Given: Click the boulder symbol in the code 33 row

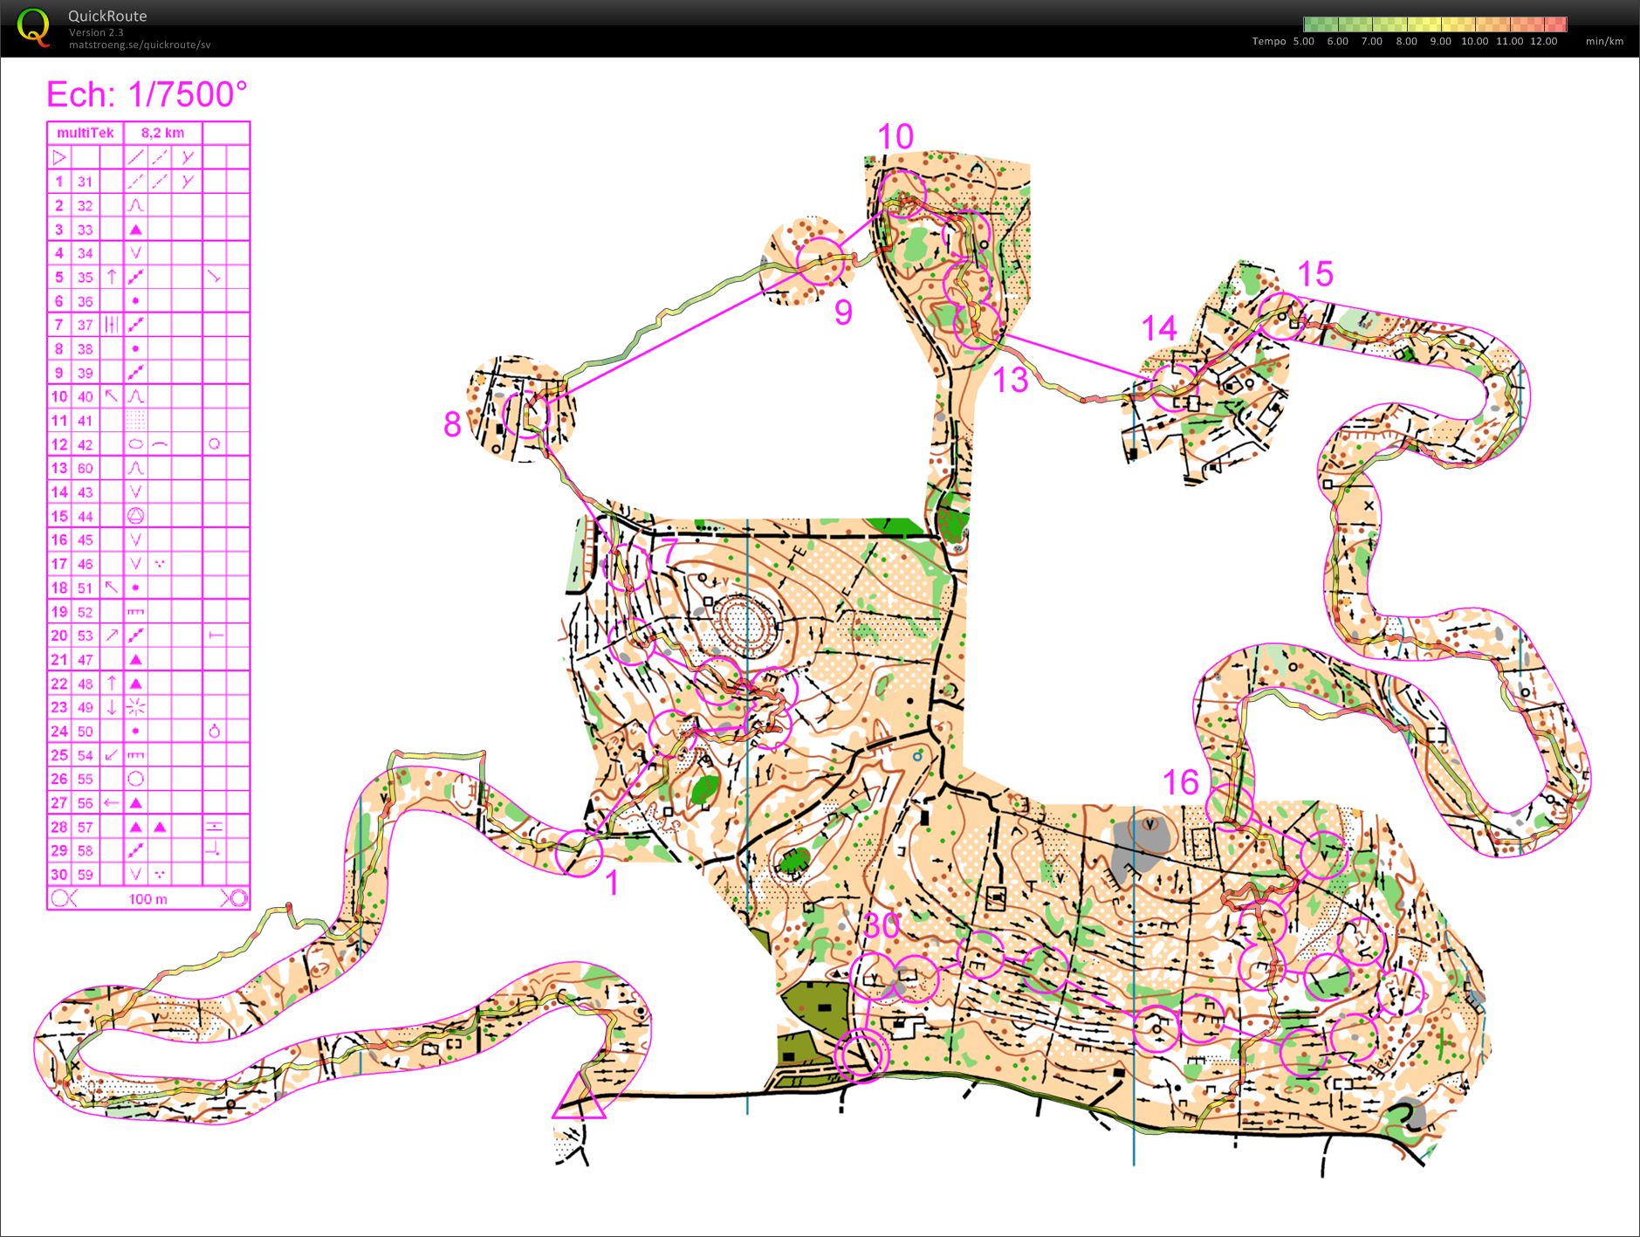Looking at the screenshot, I should [135, 230].
